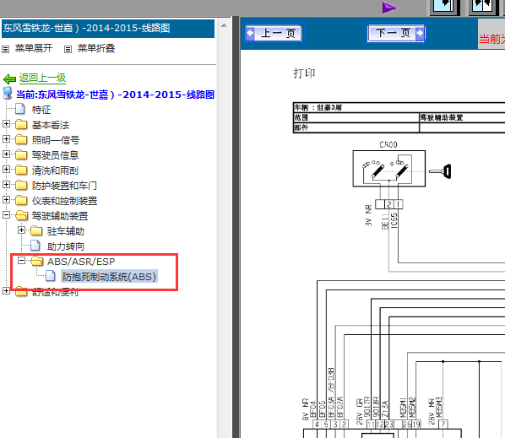Select ABS/ASR/ESP tree label
This screenshot has width=505, height=438.
(x=81, y=262)
